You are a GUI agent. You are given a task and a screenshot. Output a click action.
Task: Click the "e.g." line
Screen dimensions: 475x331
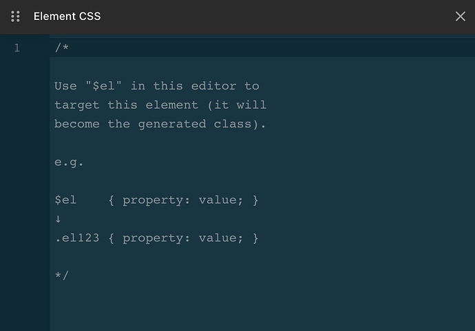(x=69, y=162)
